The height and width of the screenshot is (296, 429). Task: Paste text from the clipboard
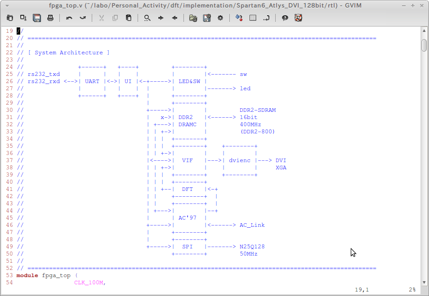click(128, 18)
